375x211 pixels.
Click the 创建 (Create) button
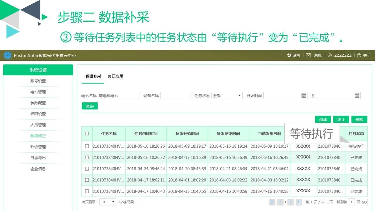(x=323, y=119)
